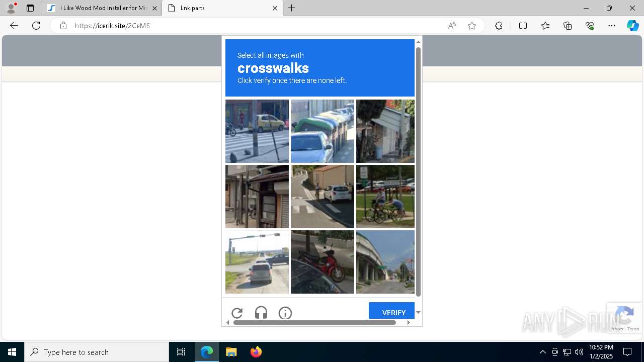The image size is (644, 362).
Task: Click taskbar search box
Action: click(x=97, y=352)
